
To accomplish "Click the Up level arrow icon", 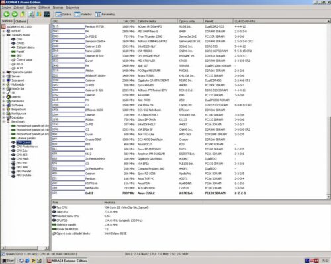I will pyautogui.click(x=23, y=15).
